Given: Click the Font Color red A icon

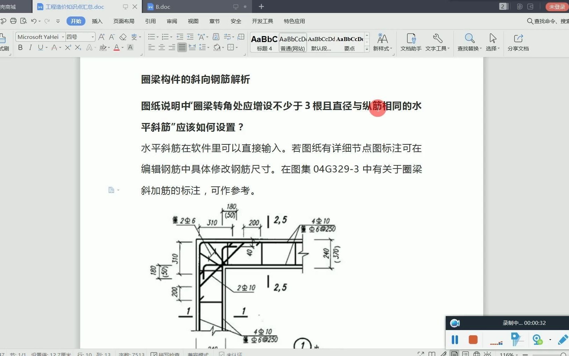Looking at the screenshot, I should click(x=117, y=47).
